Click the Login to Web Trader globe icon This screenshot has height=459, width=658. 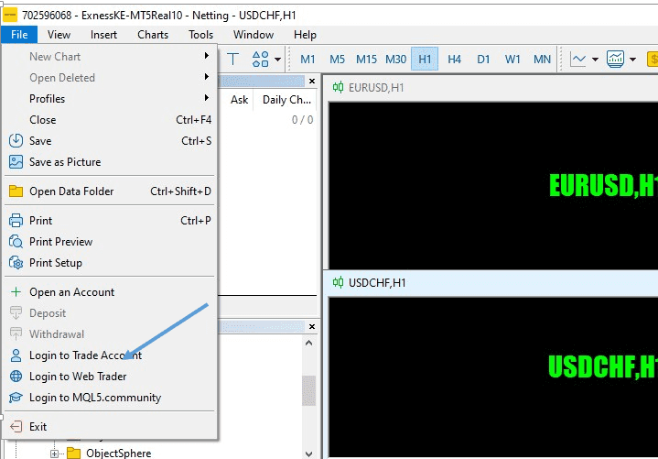16,377
